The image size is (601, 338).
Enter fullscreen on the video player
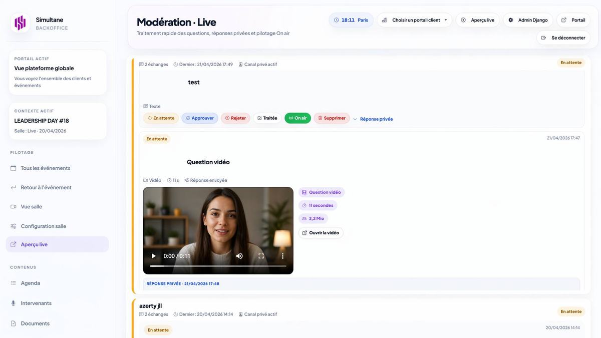261,256
